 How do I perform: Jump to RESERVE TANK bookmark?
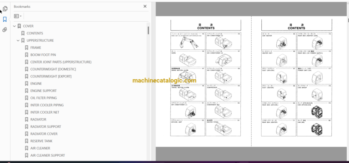tap(41, 141)
